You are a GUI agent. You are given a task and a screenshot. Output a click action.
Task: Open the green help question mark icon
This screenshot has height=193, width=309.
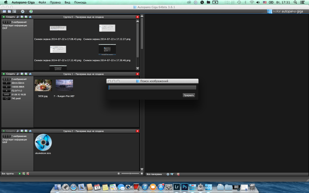(31, 11)
